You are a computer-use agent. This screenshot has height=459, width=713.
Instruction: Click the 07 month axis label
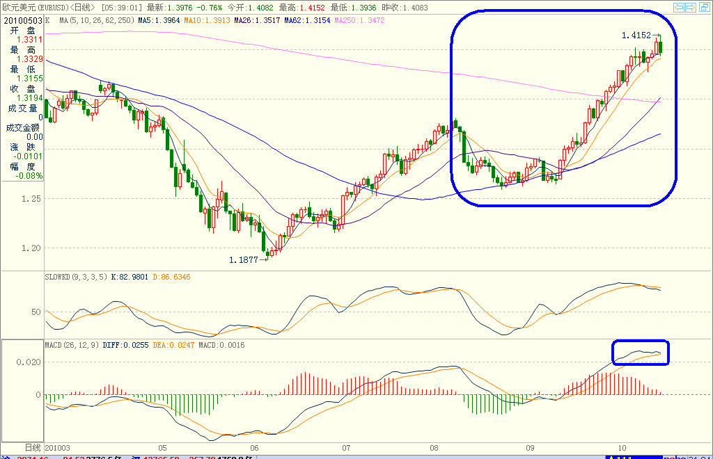[x=346, y=448]
